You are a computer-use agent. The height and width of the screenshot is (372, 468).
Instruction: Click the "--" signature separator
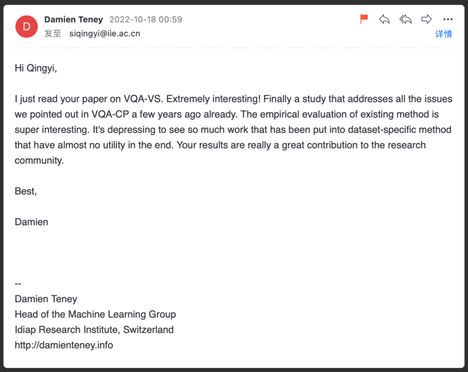18,284
